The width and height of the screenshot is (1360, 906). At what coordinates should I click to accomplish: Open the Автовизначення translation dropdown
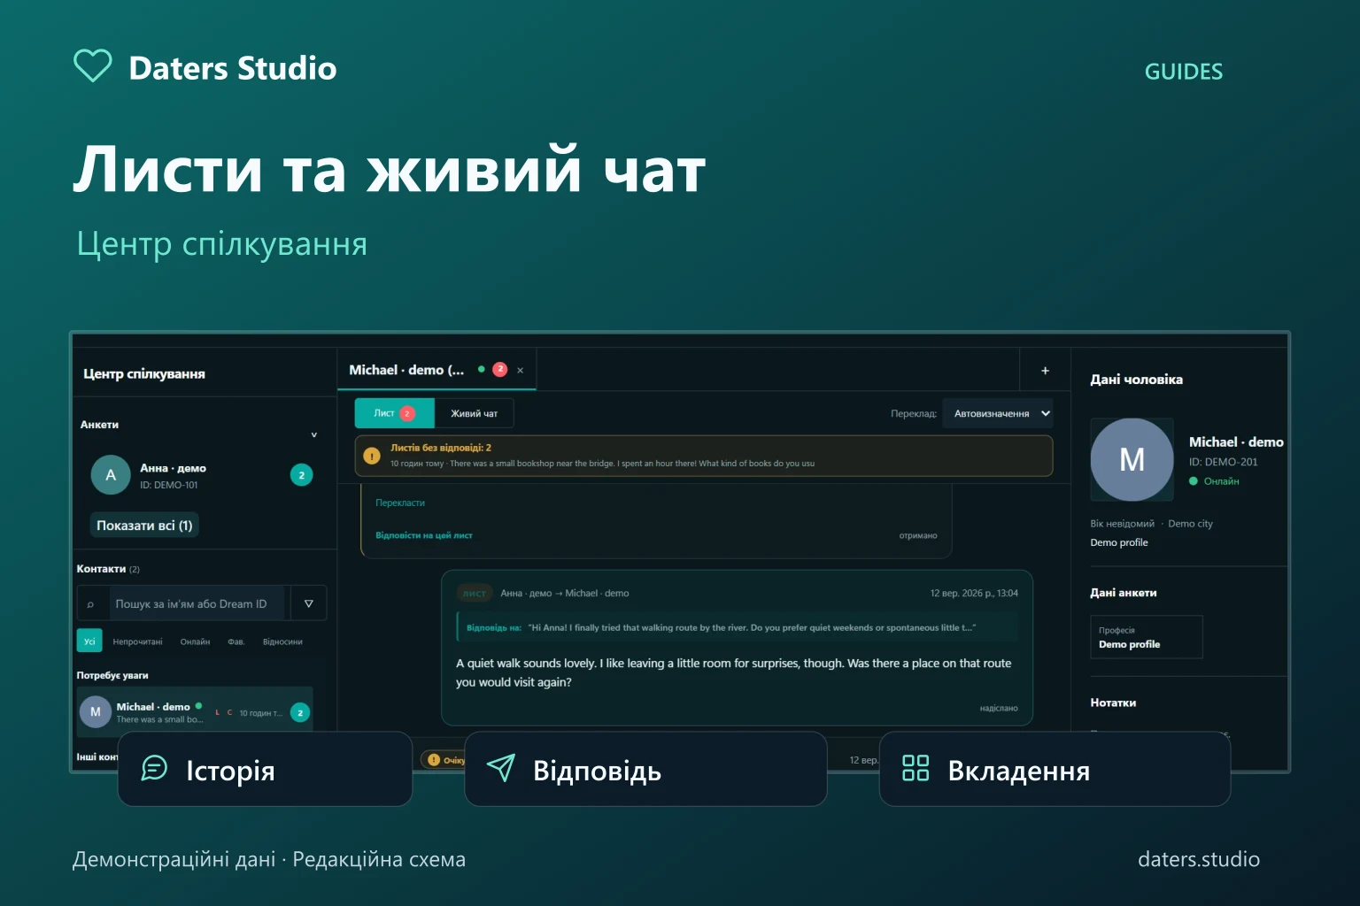tap(997, 413)
